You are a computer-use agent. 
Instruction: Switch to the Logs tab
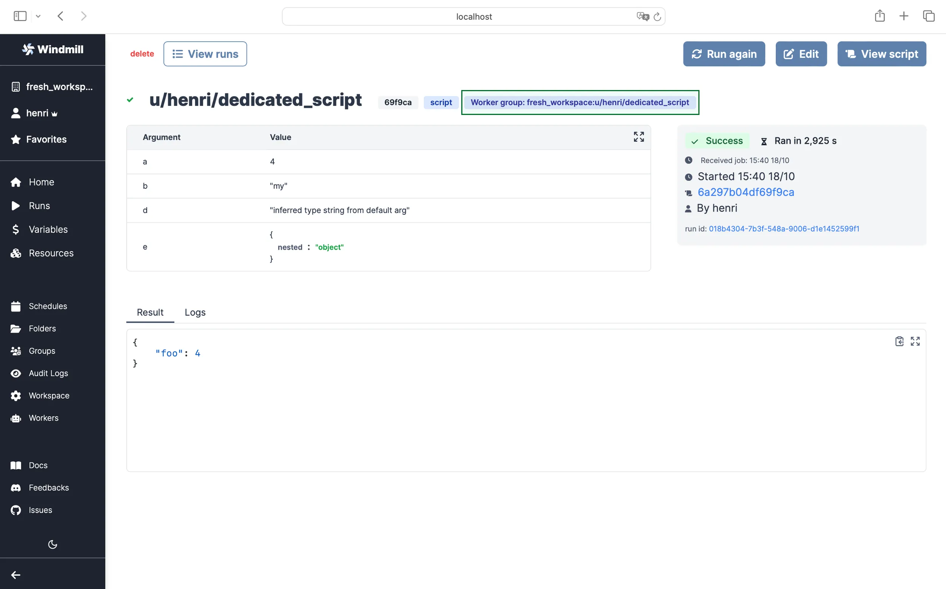point(195,312)
